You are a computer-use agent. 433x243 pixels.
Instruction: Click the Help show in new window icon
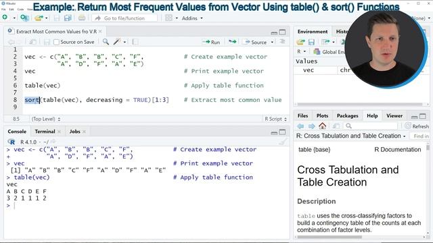[x=336, y=126]
